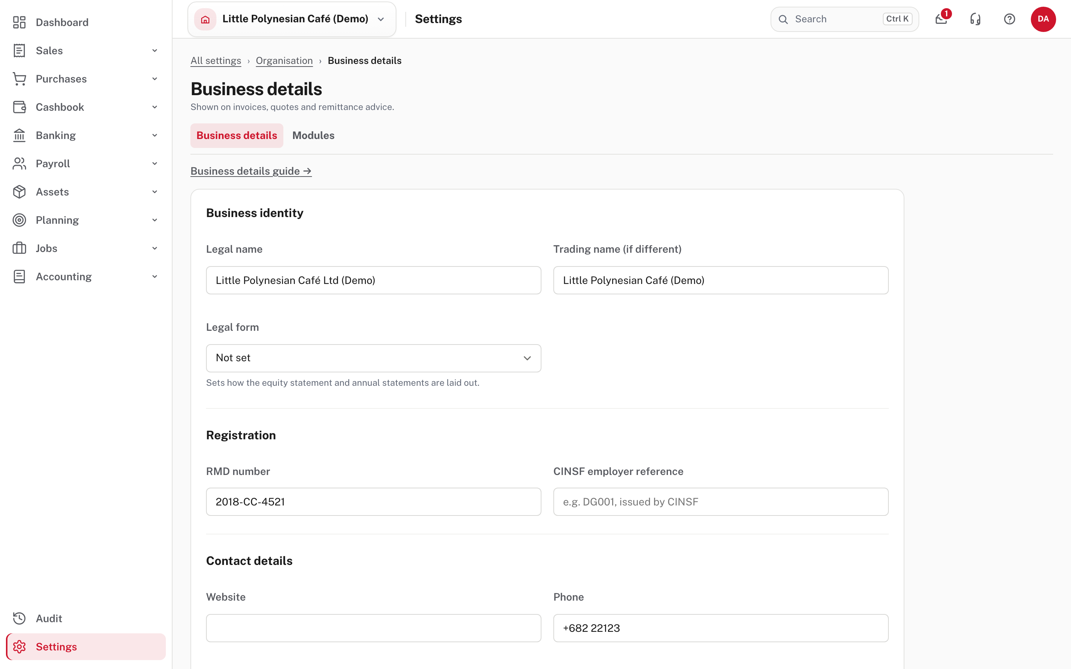Click the Banking building icon
Viewport: 1071px width, 669px height.
pyautogui.click(x=19, y=135)
